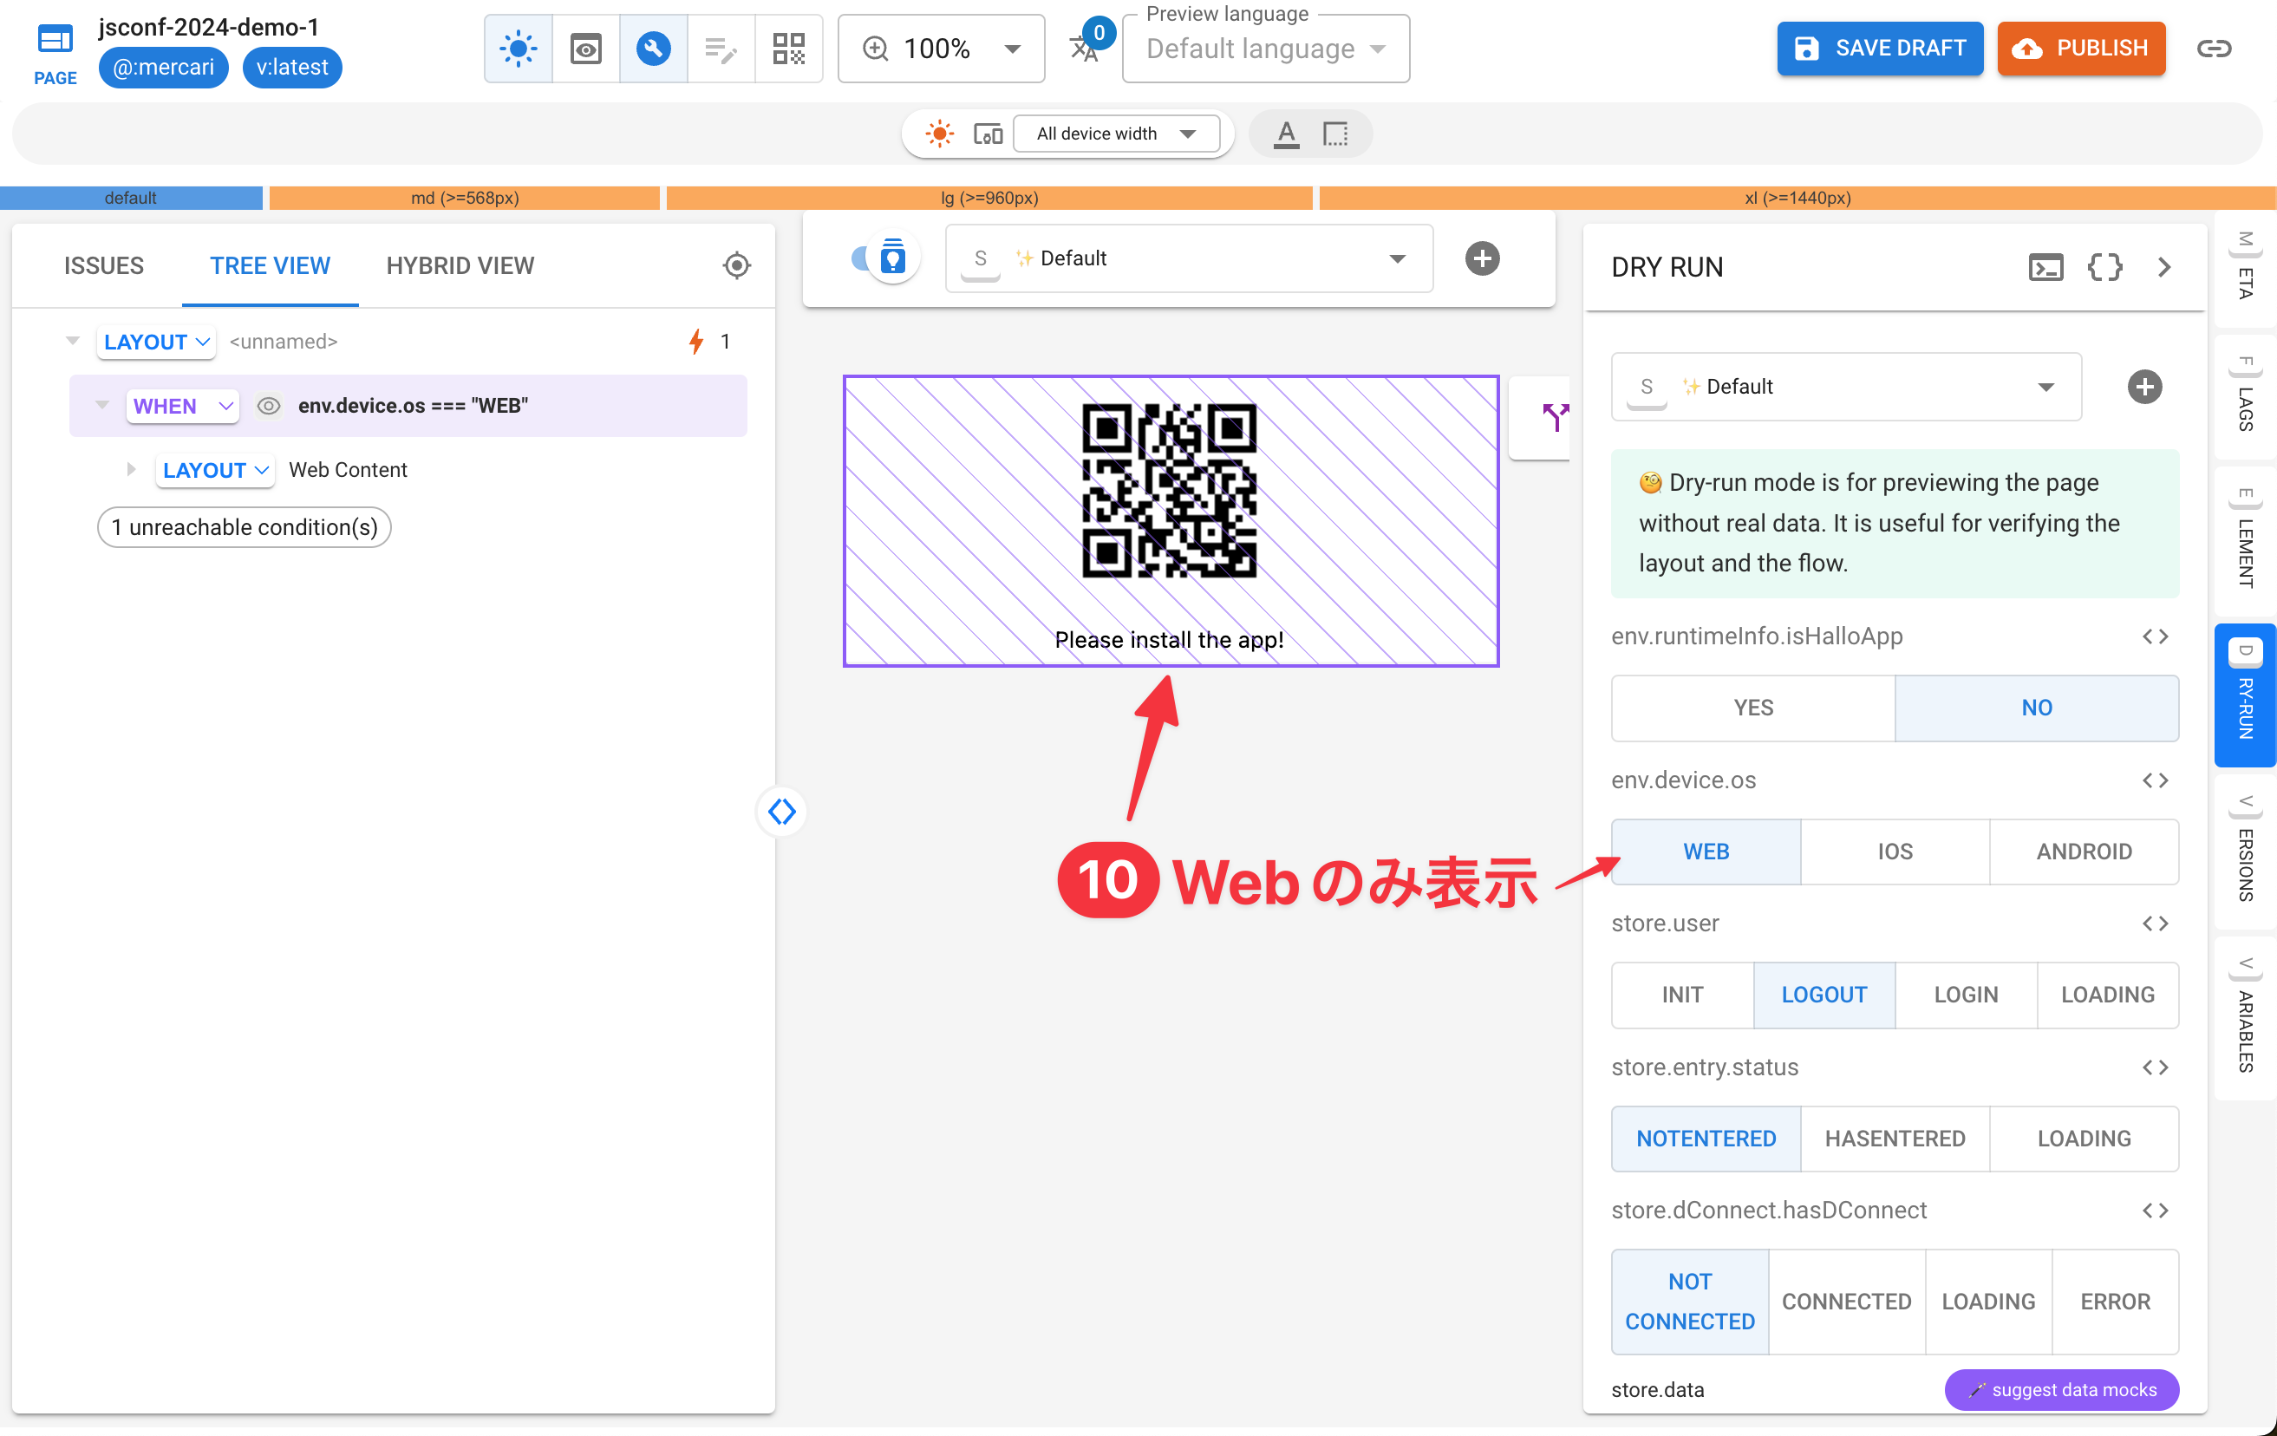Click the underlined A text icon
Image resolution: width=2277 pixels, height=1436 pixels.
click(x=1286, y=134)
